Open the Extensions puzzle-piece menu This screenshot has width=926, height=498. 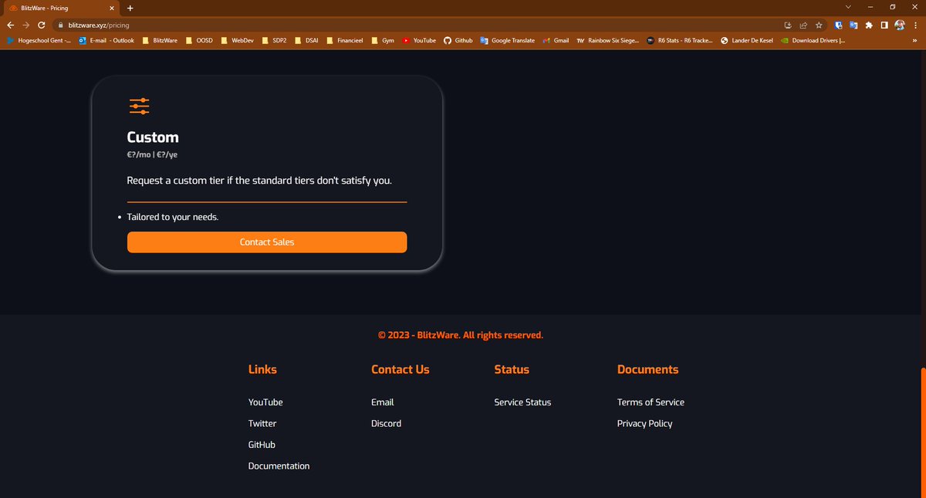coord(869,25)
